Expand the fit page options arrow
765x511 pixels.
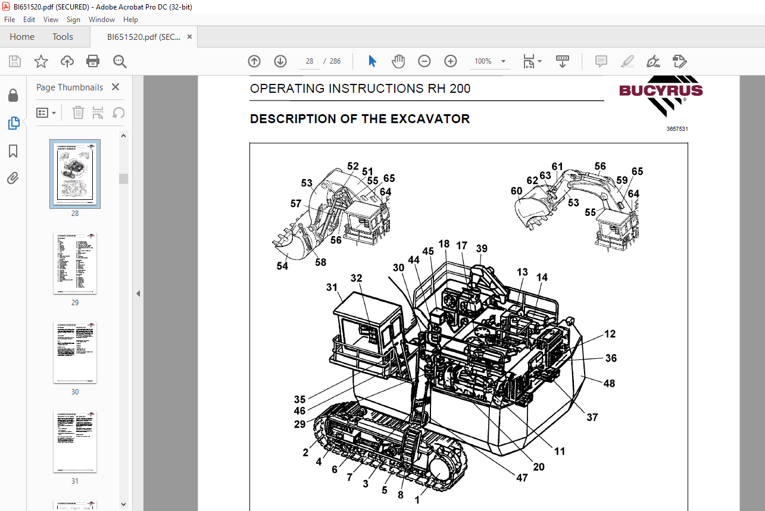point(539,61)
